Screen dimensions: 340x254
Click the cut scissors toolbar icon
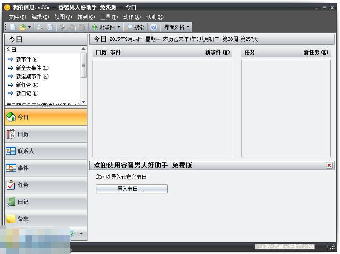point(63,27)
